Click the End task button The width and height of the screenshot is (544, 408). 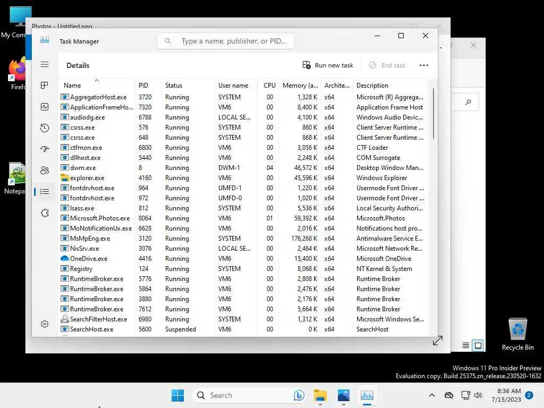387,65
